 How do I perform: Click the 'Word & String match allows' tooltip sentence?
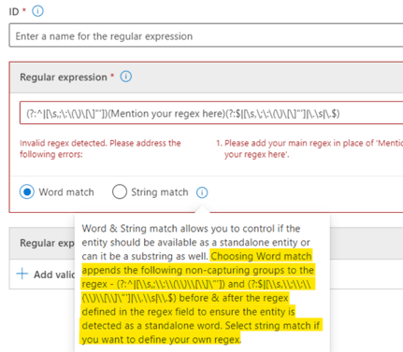195,242
